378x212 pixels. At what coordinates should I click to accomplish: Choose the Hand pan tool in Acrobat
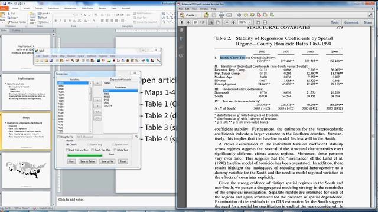(x=217, y=22)
